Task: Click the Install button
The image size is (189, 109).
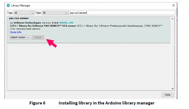Action: tap(38, 37)
